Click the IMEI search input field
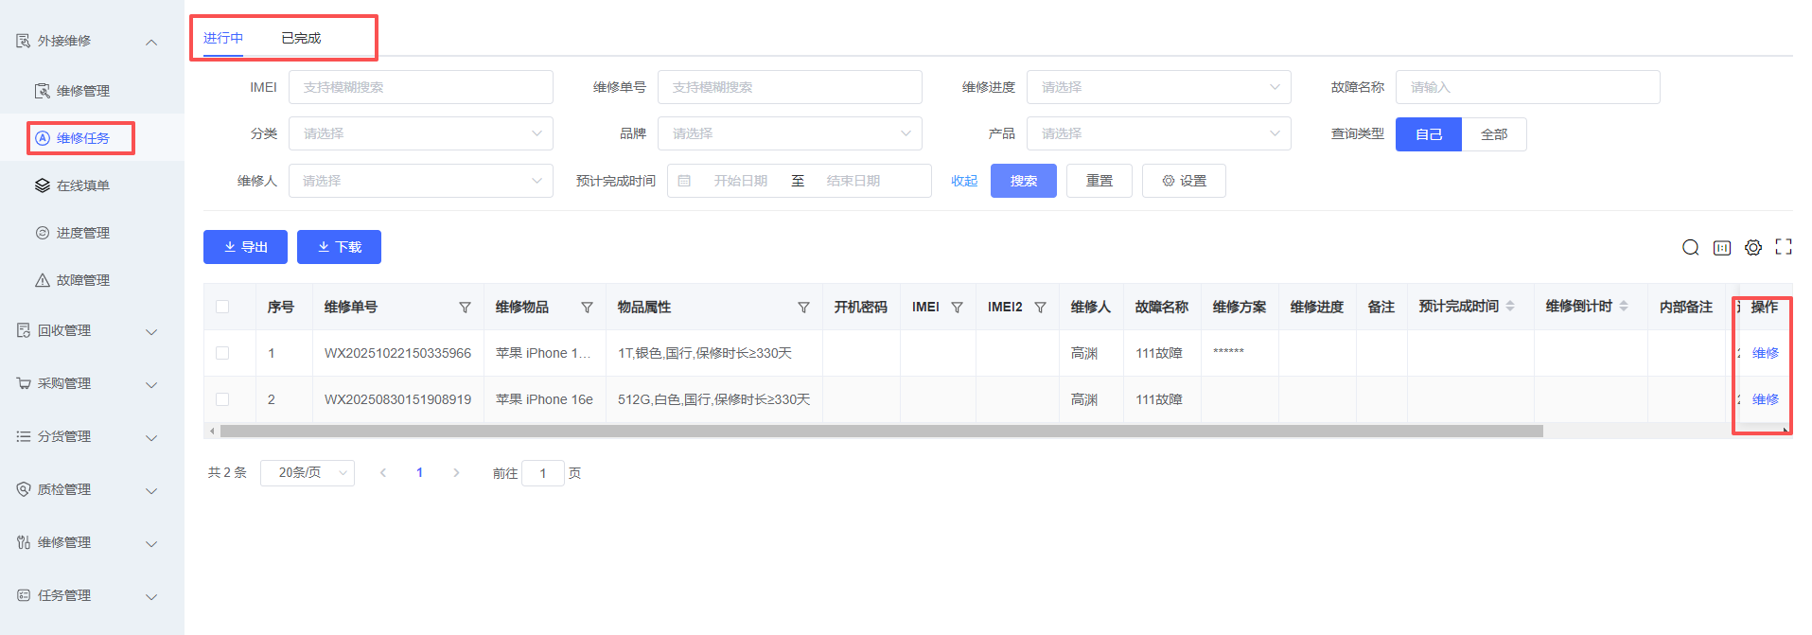This screenshot has width=1812, height=635. pyautogui.click(x=420, y=87)
